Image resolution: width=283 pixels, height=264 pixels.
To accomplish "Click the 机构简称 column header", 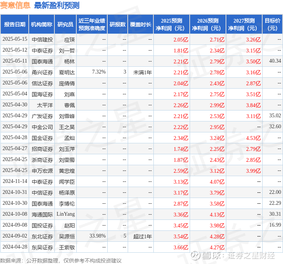I will click(x=42, y=25).
